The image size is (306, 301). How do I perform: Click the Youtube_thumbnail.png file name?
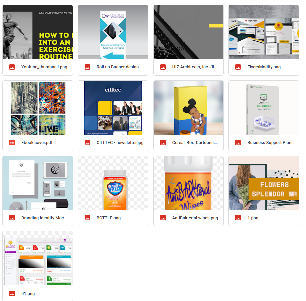click(x=44, y=67)
